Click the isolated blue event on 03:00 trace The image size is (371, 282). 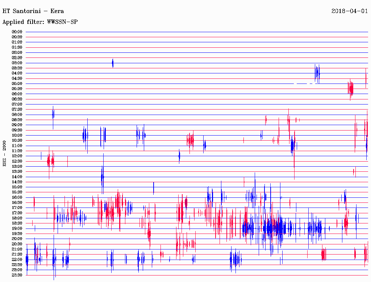pyautogui.click(x=113, y=63)
